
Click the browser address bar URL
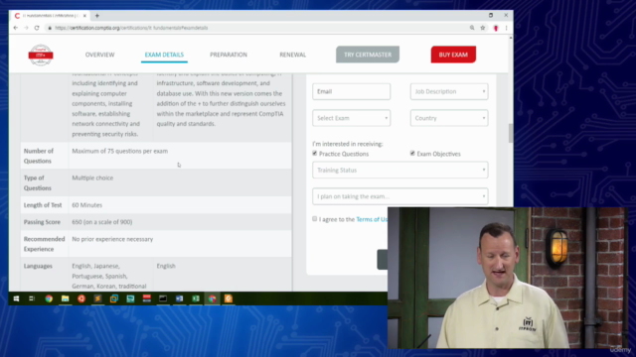pos(131,28)
